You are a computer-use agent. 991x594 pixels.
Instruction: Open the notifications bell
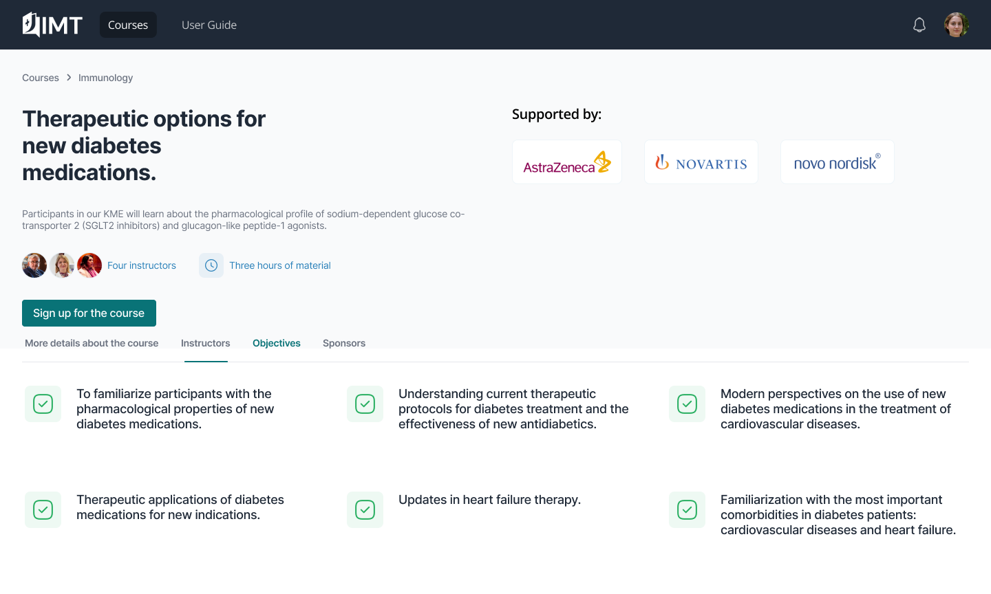tap(919, 25)
